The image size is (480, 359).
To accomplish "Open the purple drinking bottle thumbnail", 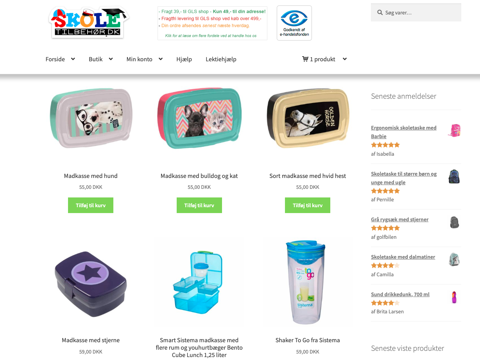I will (454, 297).
